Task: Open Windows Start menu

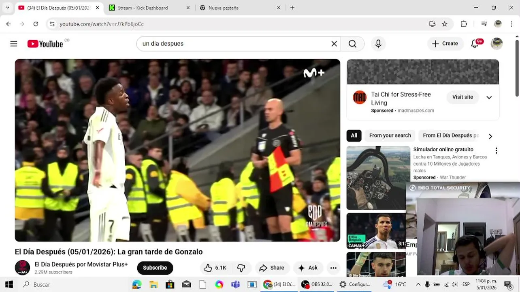Action: point(9,284)
